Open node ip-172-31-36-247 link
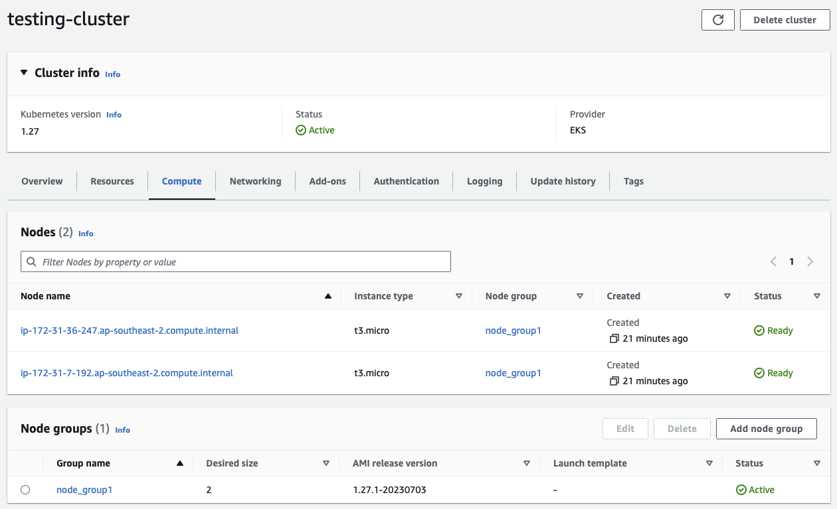The height and width of the screenshot is (509, 837). pos(130,330)
